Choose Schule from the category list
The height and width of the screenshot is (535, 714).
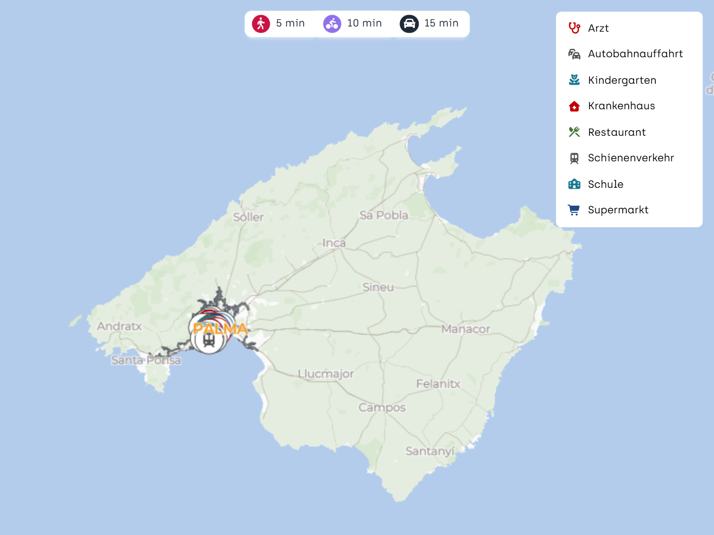[x=606, y=184]
